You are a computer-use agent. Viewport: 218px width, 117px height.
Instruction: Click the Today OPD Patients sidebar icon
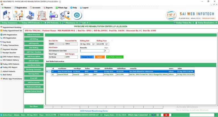pos(1,64)
